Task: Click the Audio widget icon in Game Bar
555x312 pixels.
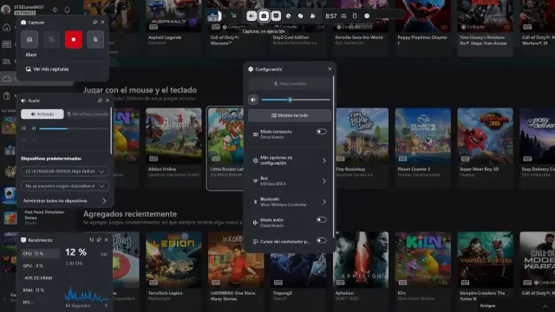Action: coord(251,16)
